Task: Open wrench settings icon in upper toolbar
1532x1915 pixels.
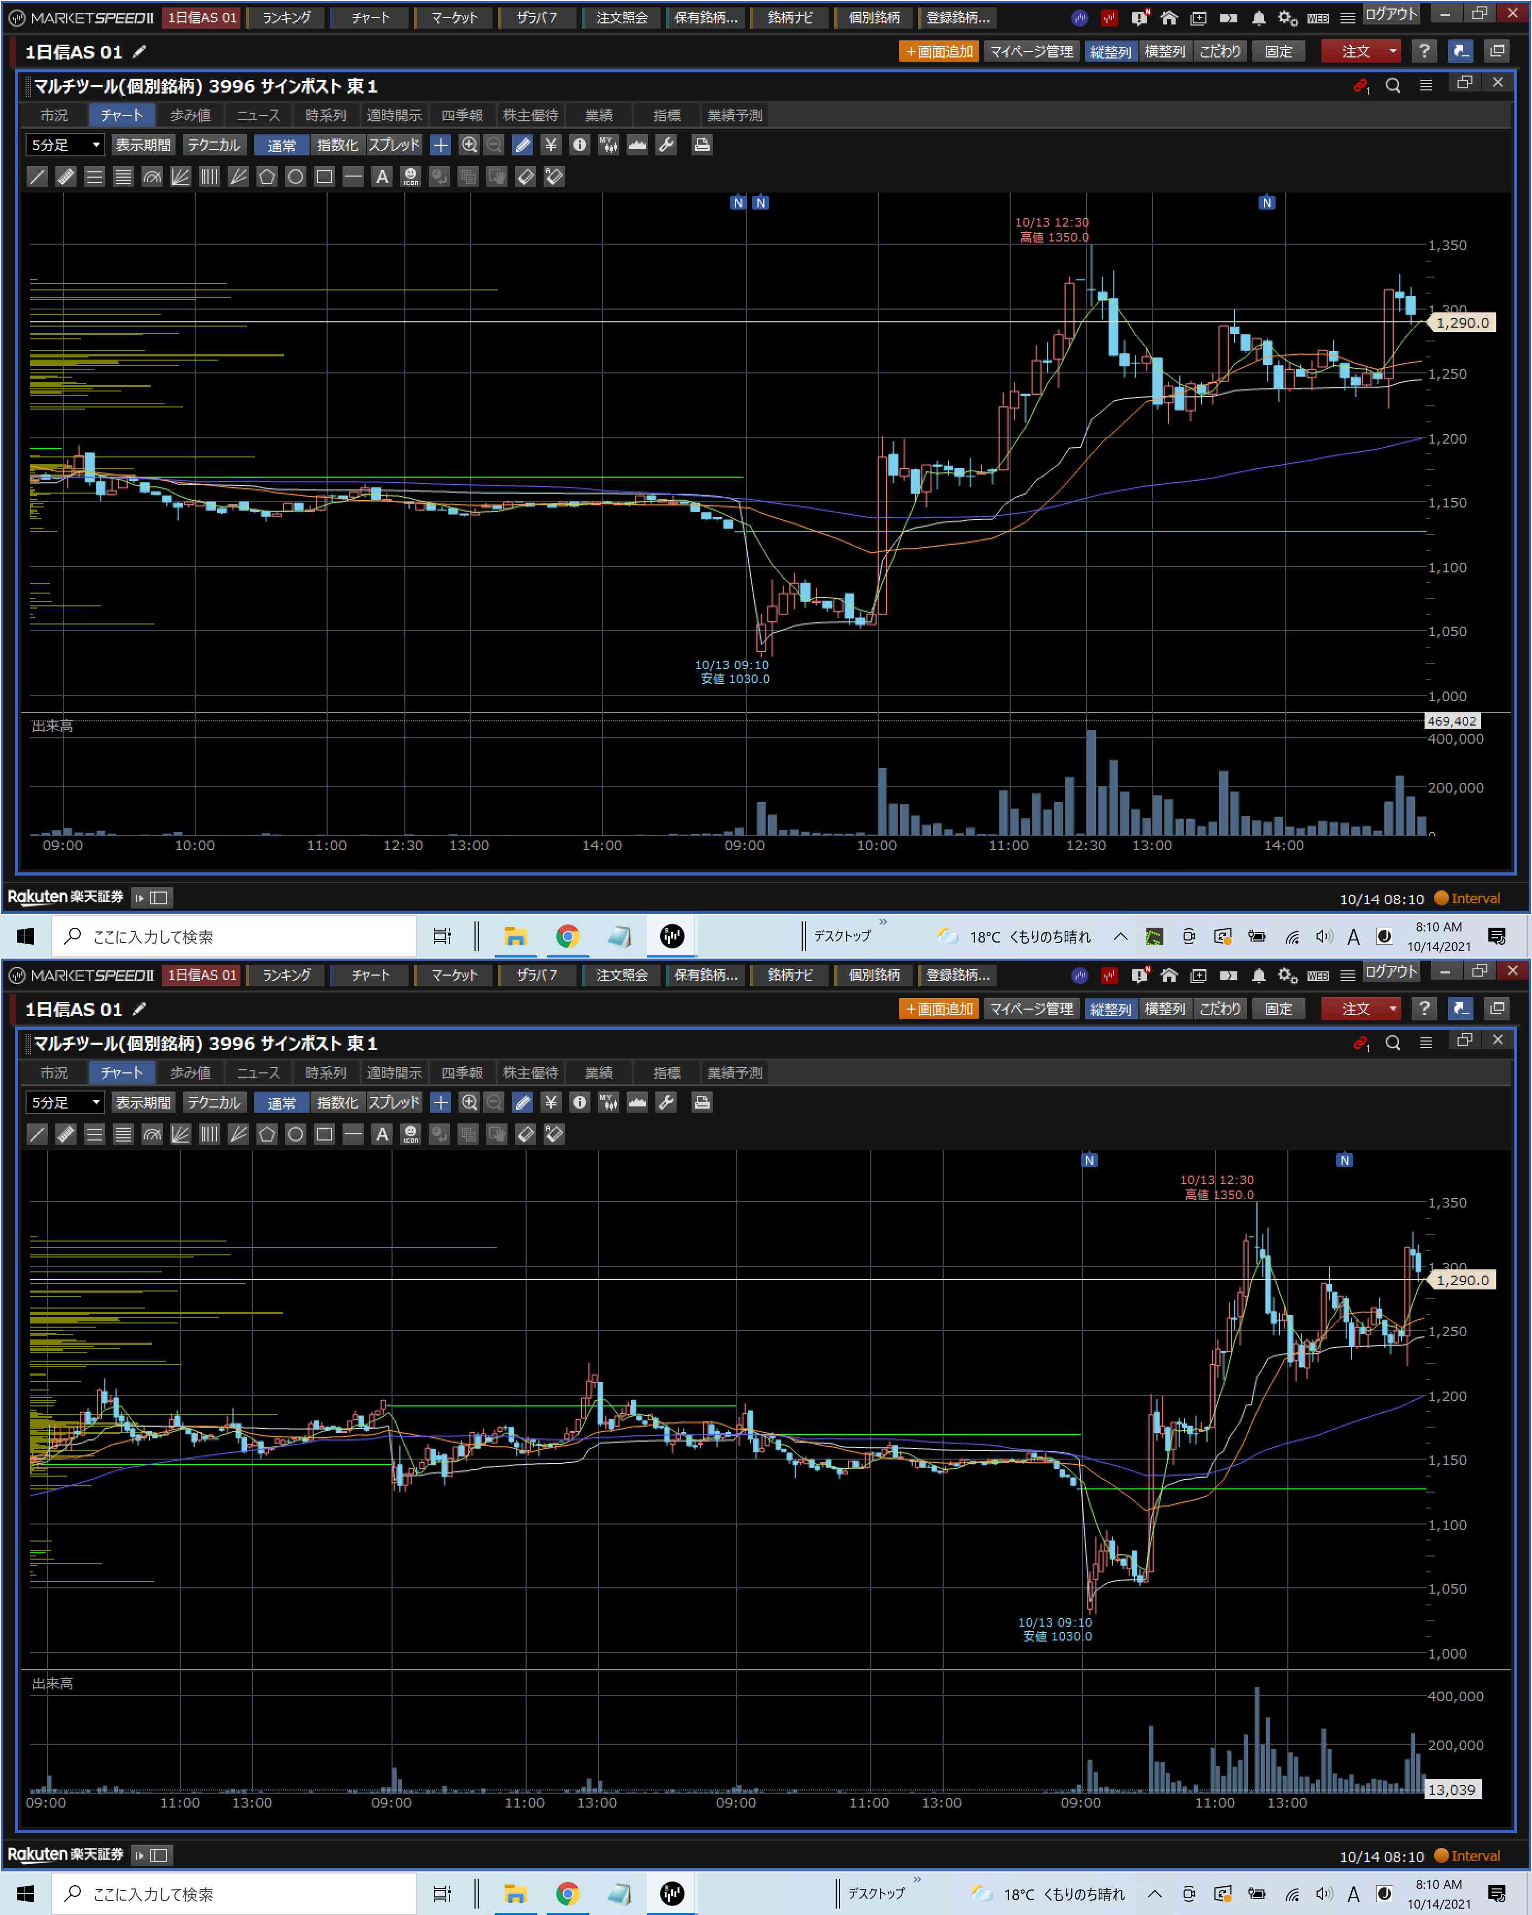Action: 666,145
